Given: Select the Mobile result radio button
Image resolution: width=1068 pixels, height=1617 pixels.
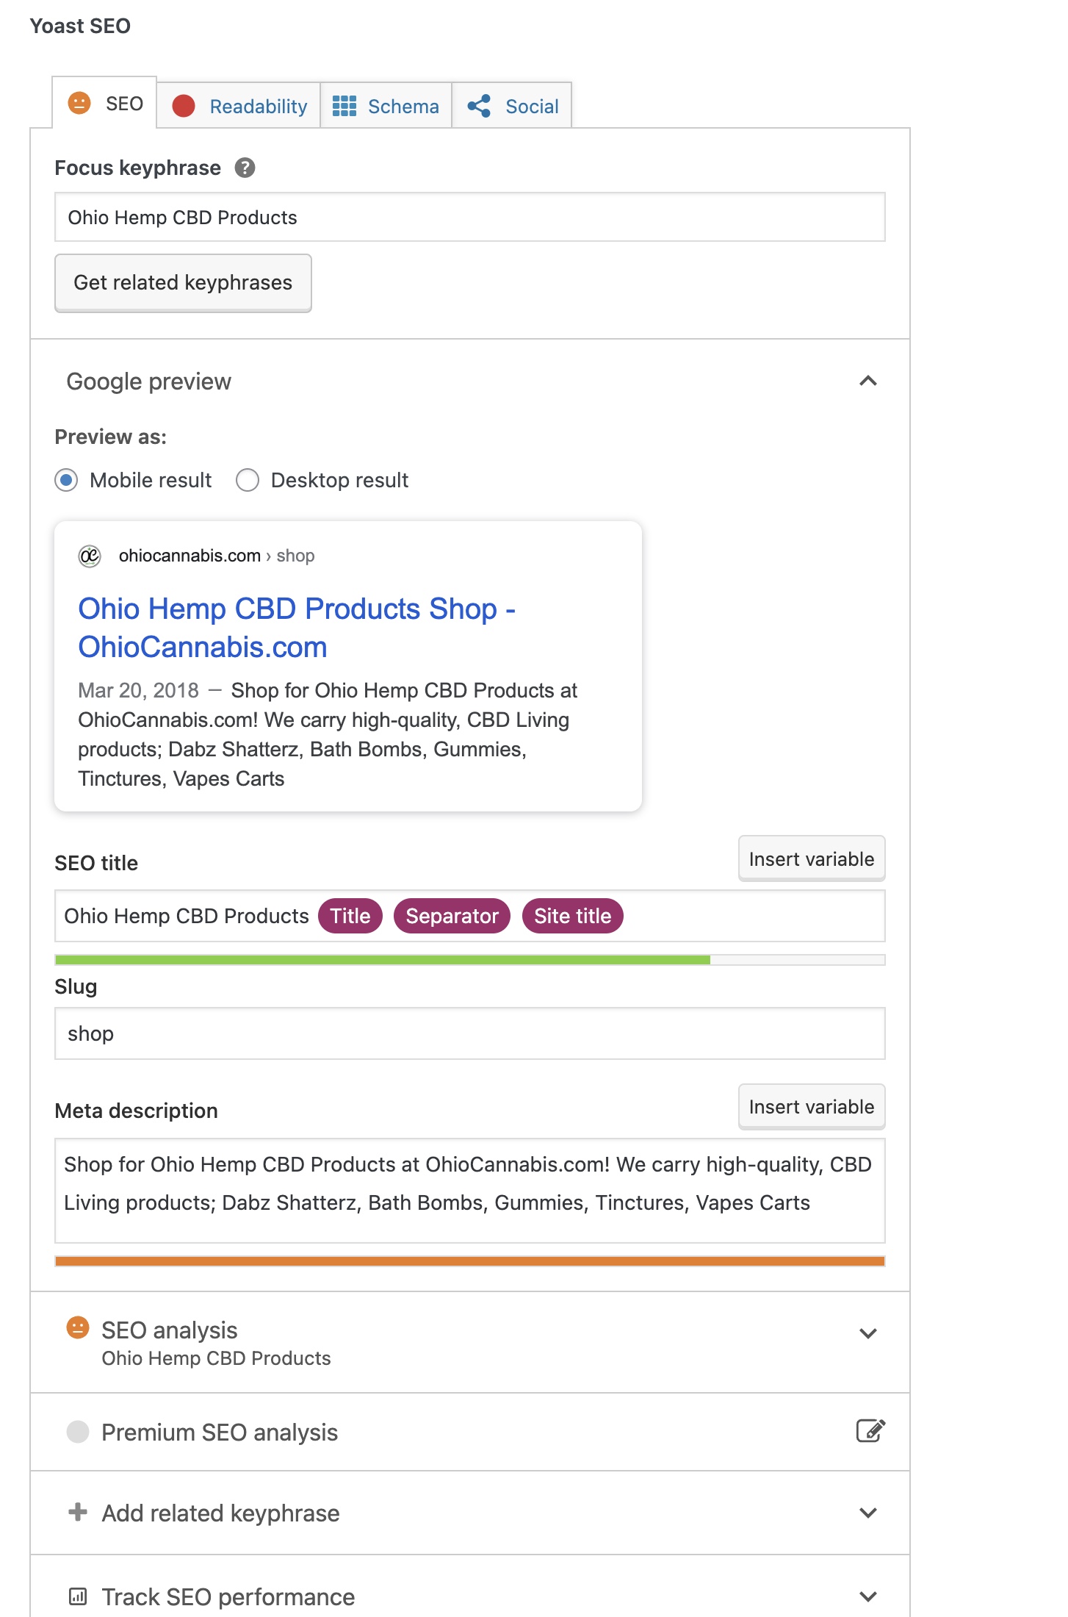Looking at the screenshot, I should (x=66, y=481).
